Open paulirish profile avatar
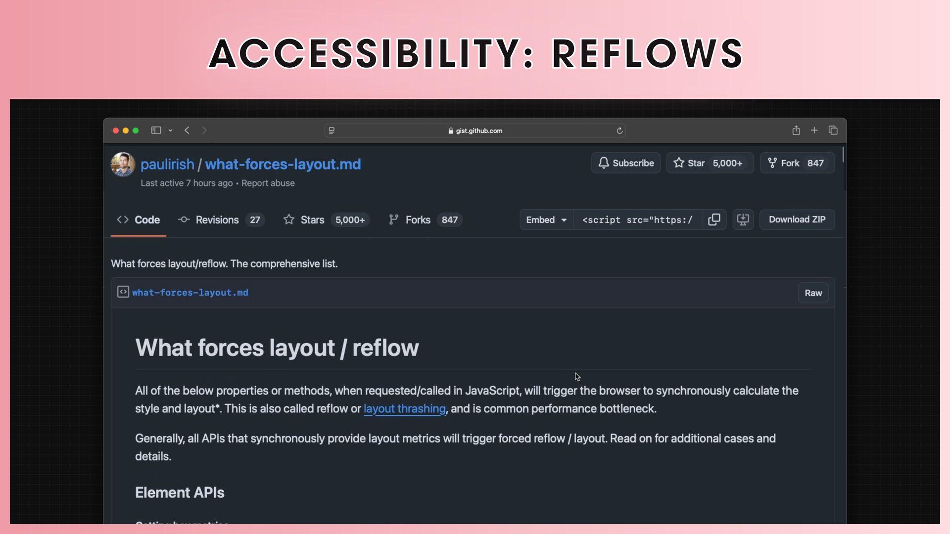The width and height of the screenshot is (950, 534). click(x=123, y=164)
